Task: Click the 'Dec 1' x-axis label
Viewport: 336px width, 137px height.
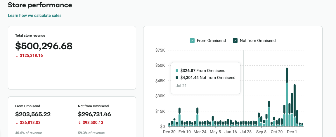Action: (292, 132)
